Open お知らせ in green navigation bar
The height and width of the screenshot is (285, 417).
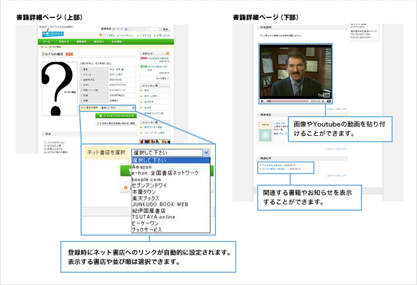(x=64, y=42)
